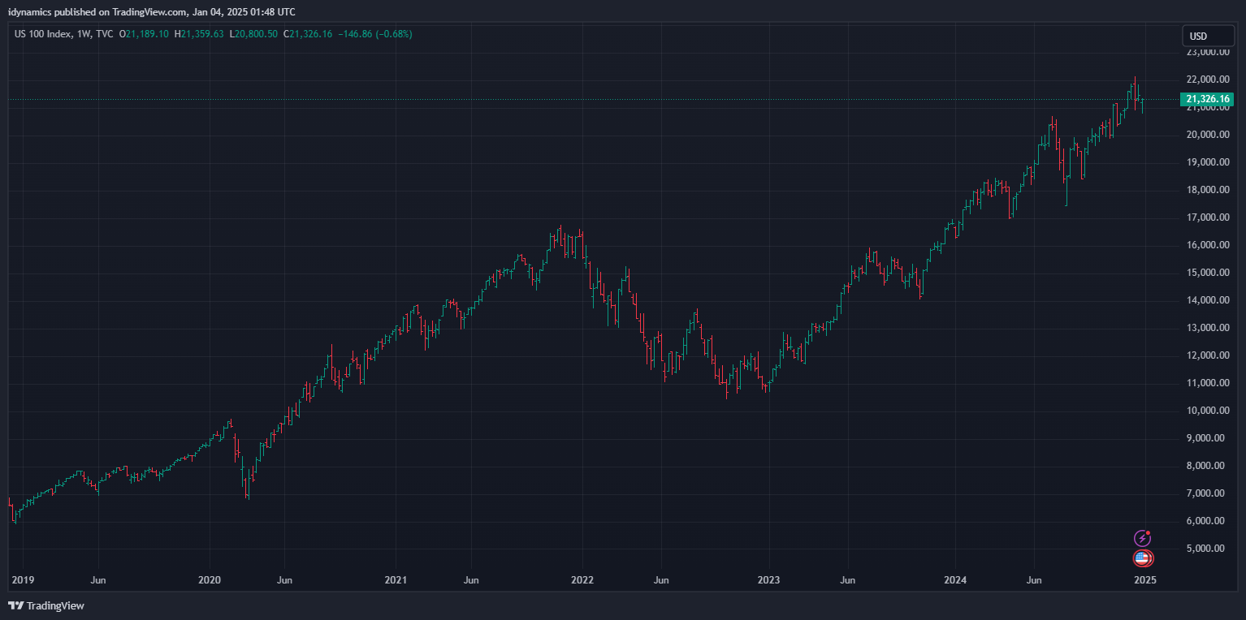This screenshot has width=1246, height=620.
Task: Click the 2019 label on the time axis
Action: tap(23, 580)
